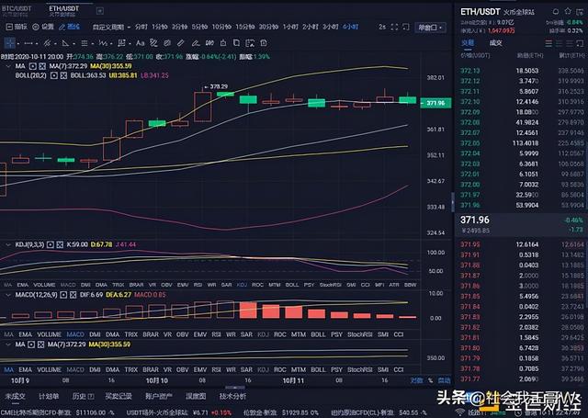The image size is (588, 418).
Task: Click the 372.06 ask row in order book
Action: pos(523,143)
